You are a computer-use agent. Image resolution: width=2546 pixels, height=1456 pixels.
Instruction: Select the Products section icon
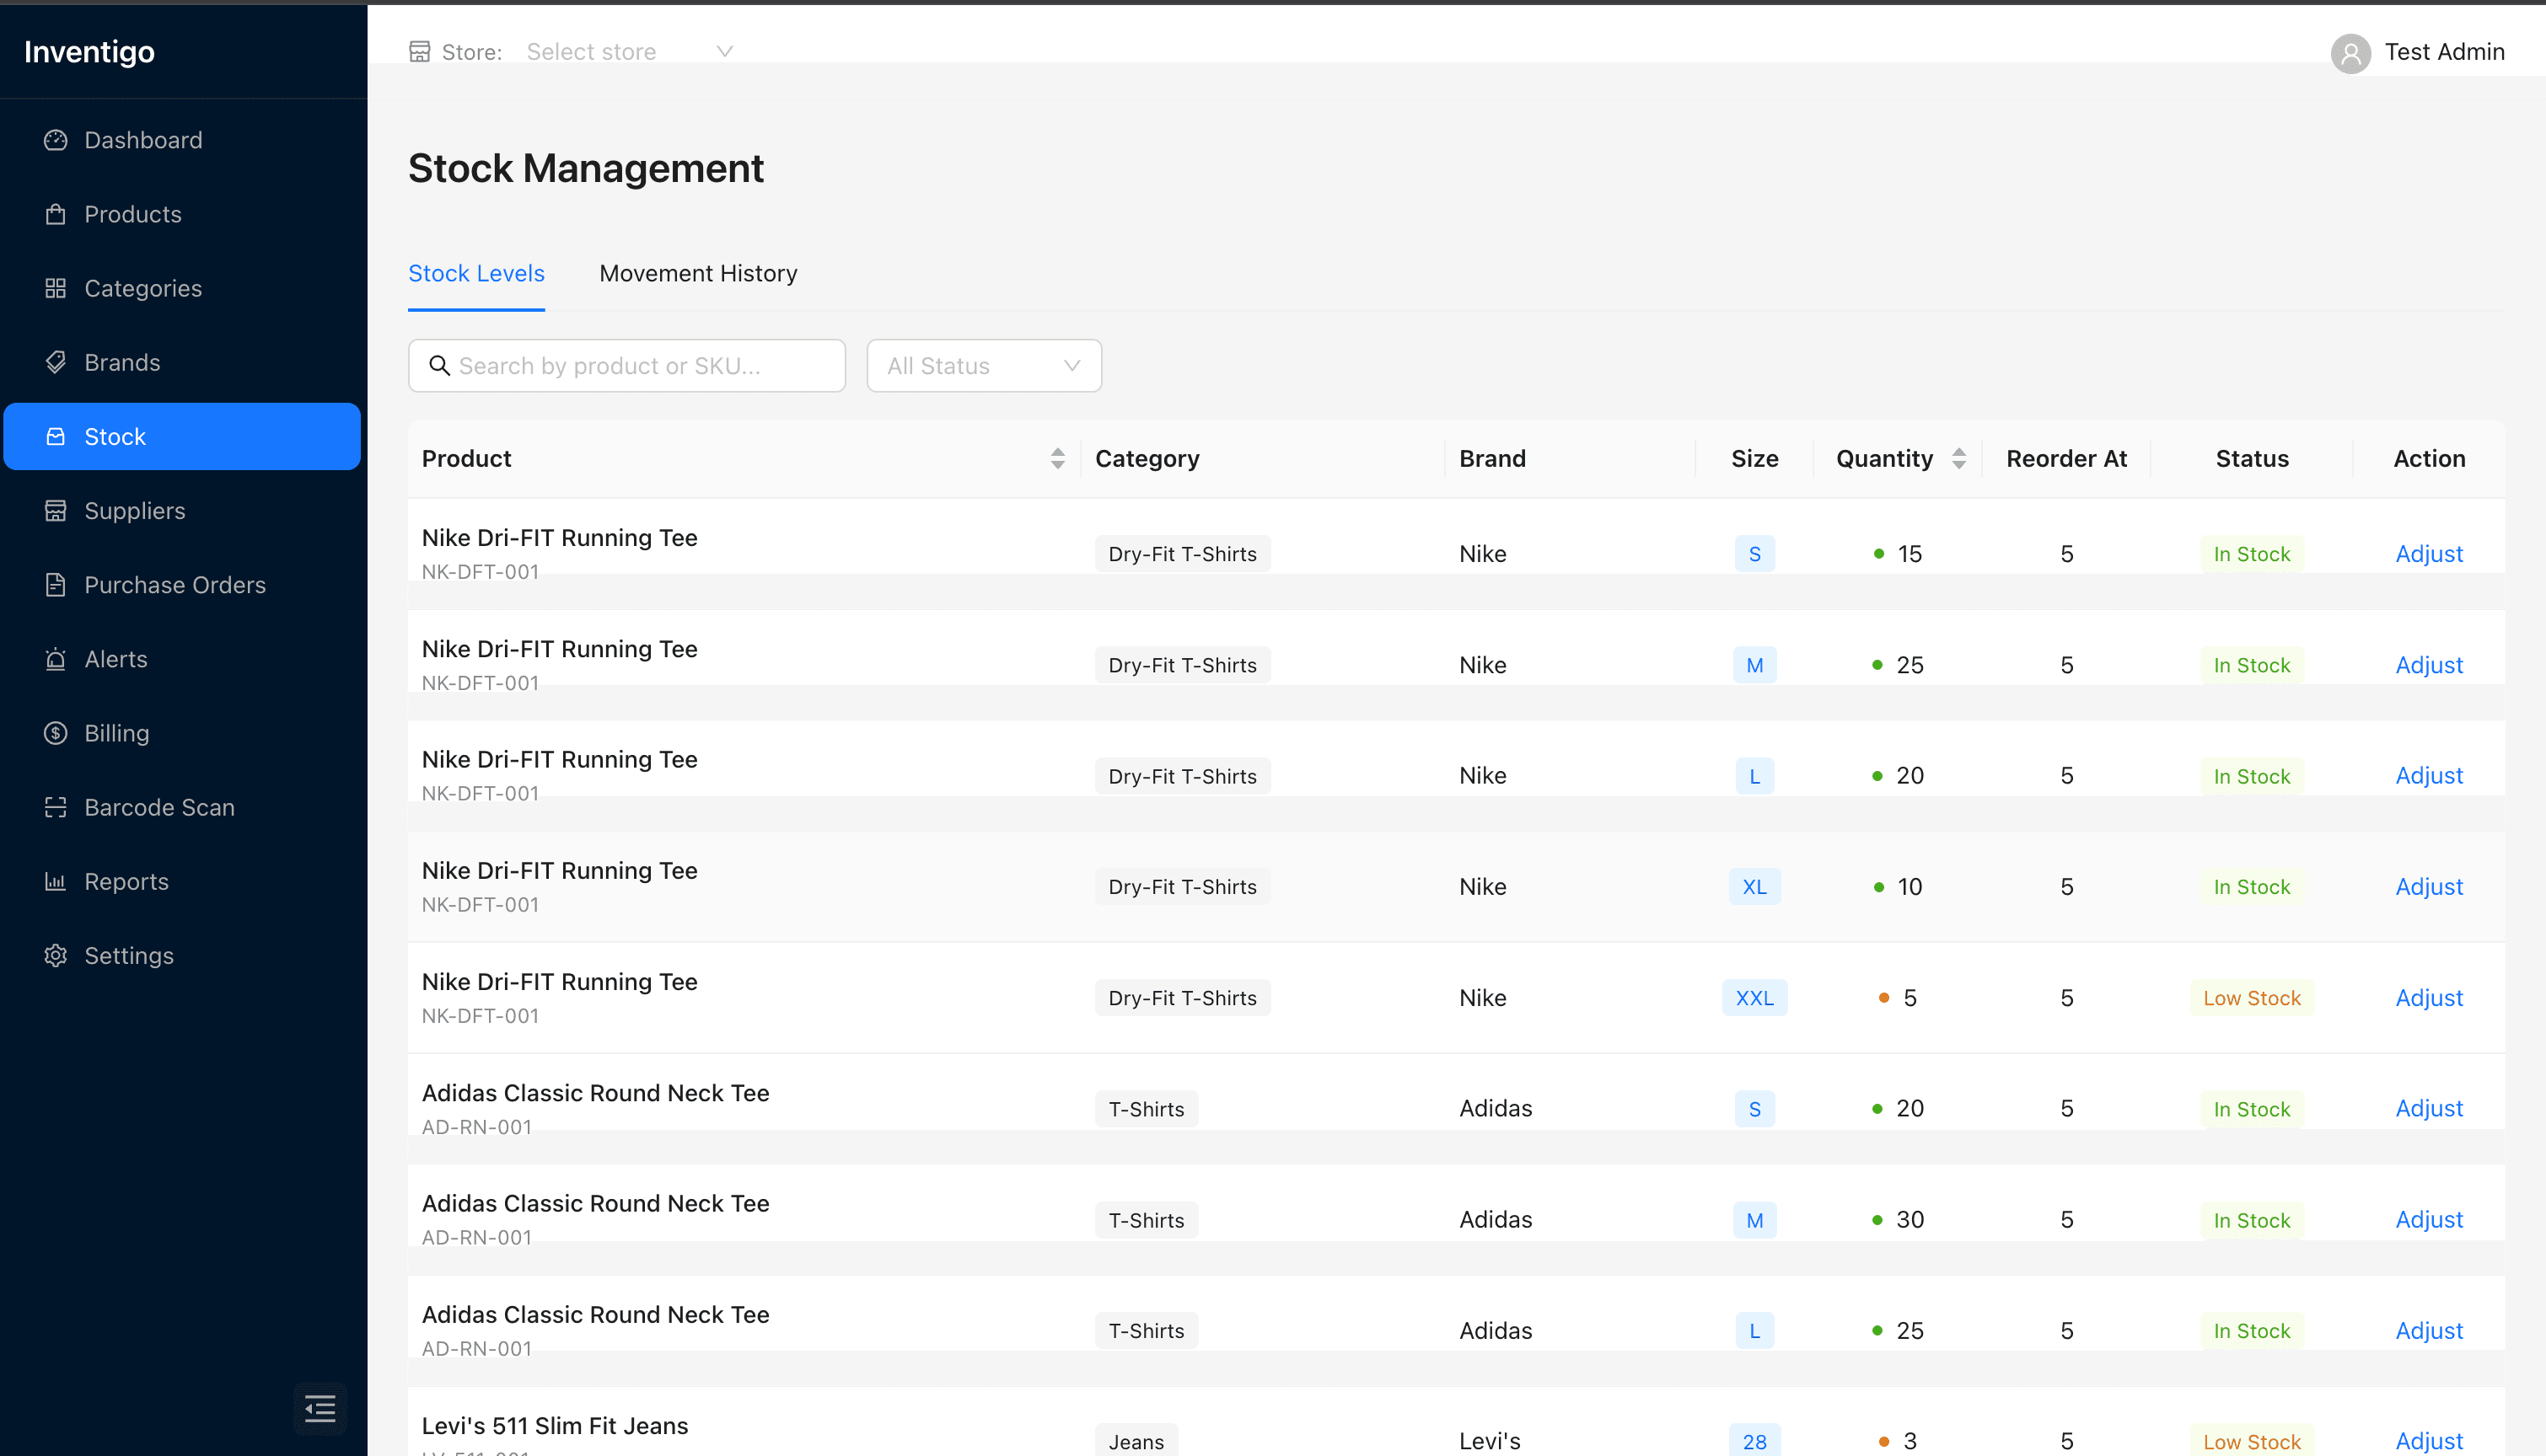(x=55, y=213)
